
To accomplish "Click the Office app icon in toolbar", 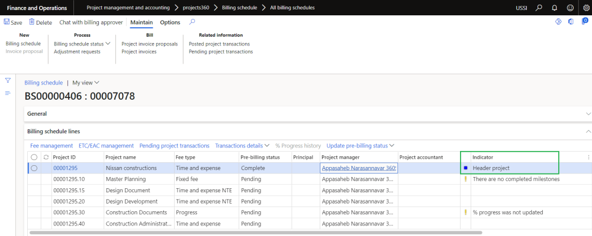I will (571, 22).
